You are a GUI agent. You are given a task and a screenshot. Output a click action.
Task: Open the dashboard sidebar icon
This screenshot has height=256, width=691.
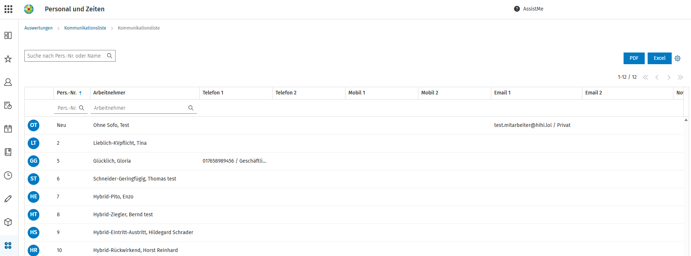click(x=8, y=35)
